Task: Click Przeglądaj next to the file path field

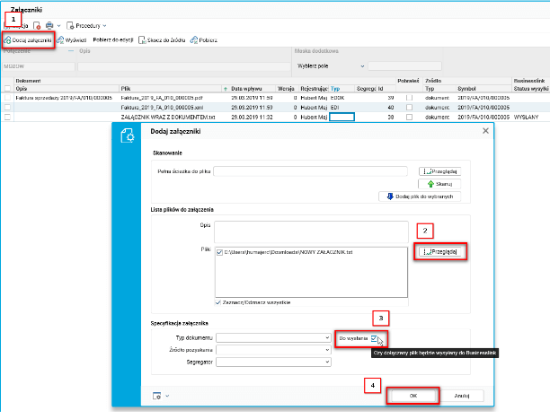Action: coord(439,171)
